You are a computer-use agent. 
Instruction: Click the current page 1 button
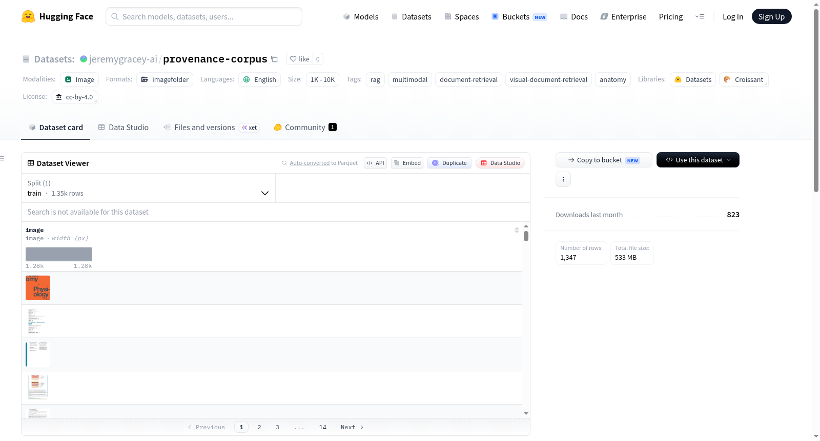coord(241,427)
